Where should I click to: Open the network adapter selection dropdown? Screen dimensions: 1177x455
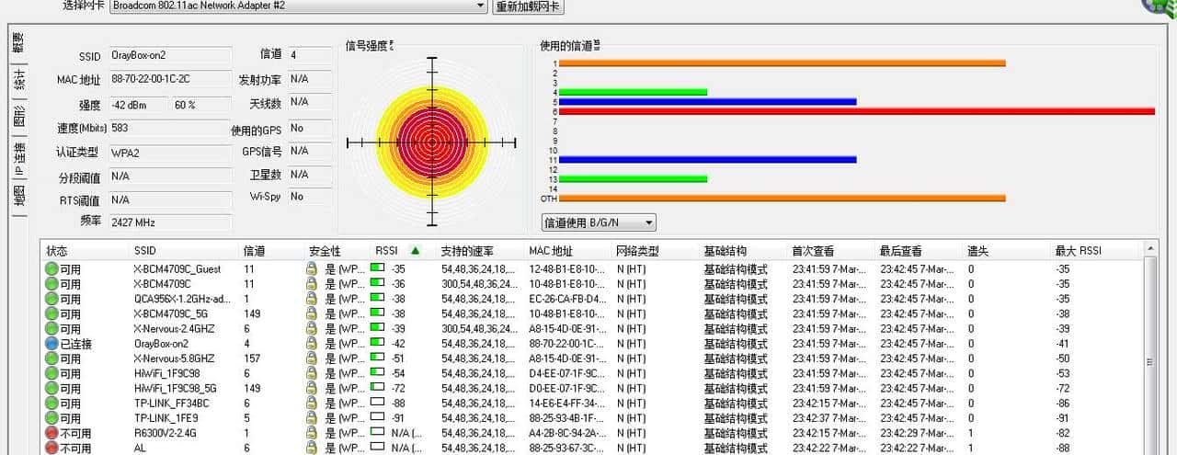[x=481, y=6]
